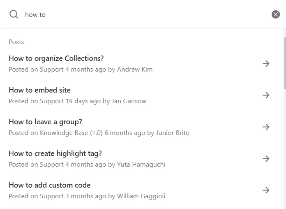Open "How to organize Collections?" post
The image size is (286, 209).
click(56, 58)
